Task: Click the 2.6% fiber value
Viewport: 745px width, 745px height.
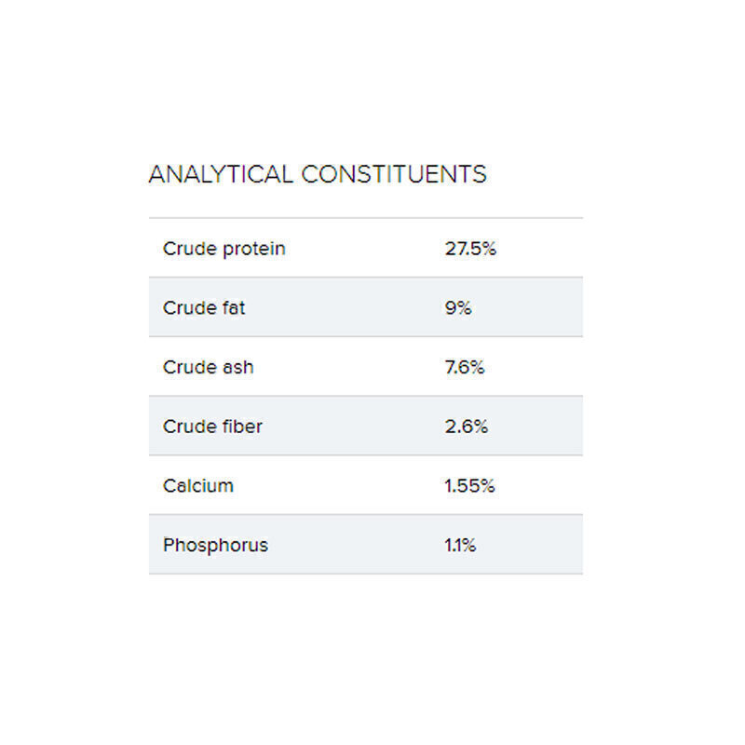Action: [467, 427]
